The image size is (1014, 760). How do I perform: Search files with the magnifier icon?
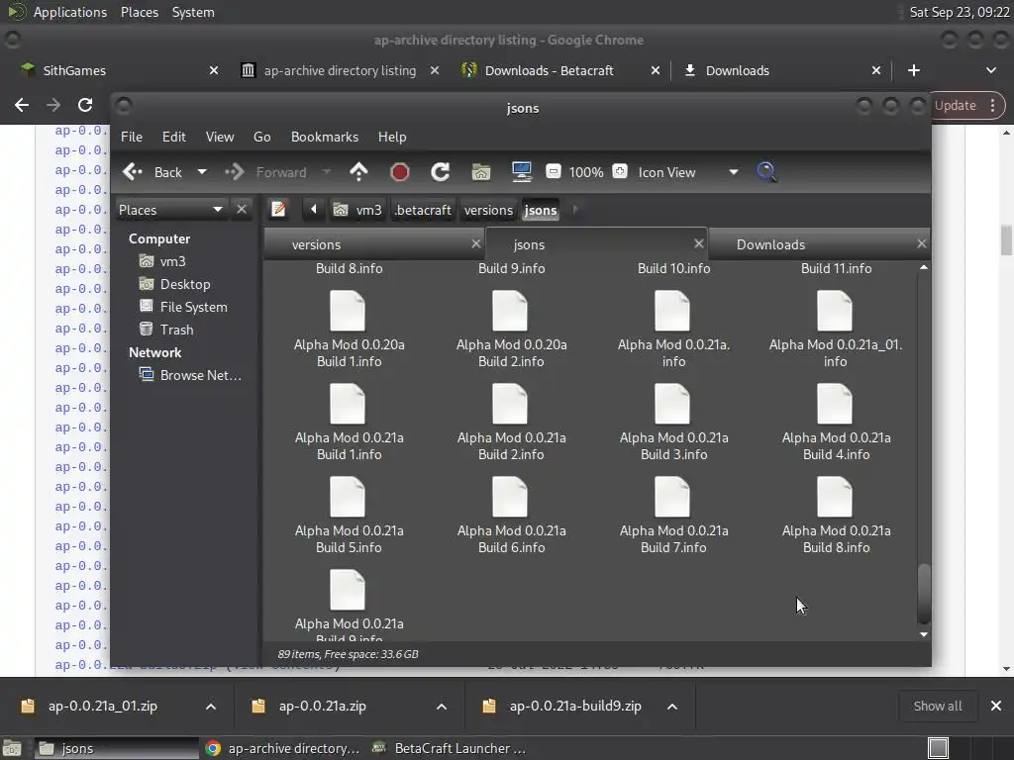(766, 172)
